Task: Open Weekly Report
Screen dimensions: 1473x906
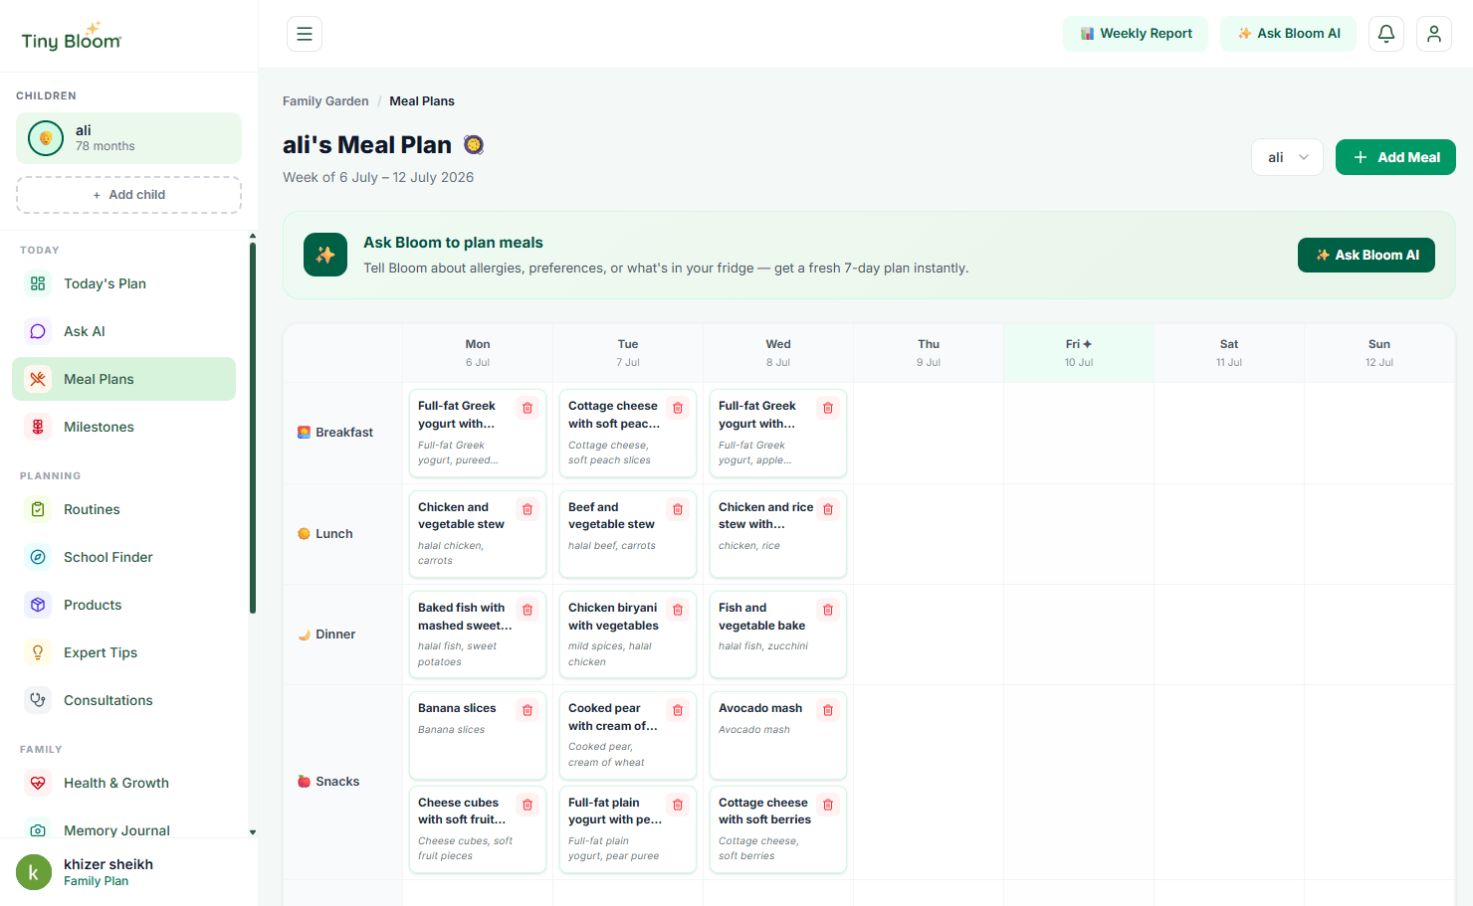Action: pyautogui.click(x=1136, y=34)
